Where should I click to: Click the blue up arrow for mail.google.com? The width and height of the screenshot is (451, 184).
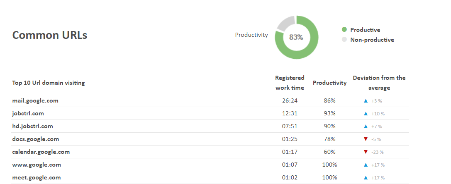(366, 100)
